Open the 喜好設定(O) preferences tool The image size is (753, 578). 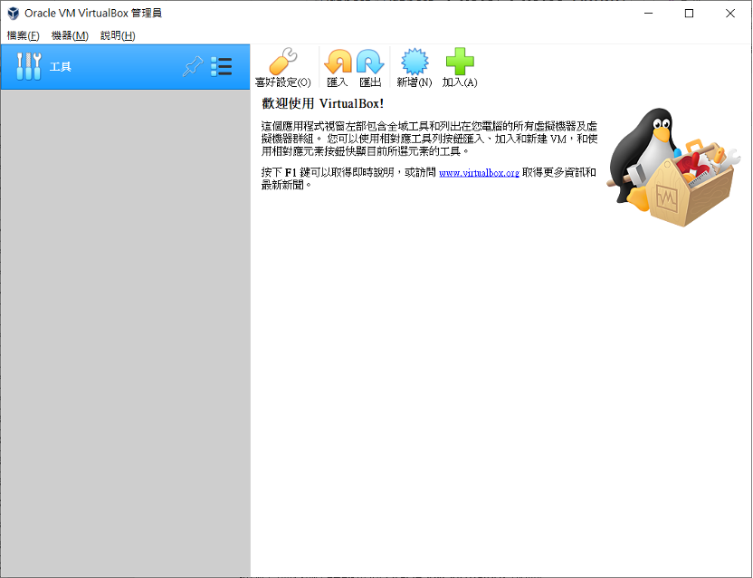coord(283,67)
